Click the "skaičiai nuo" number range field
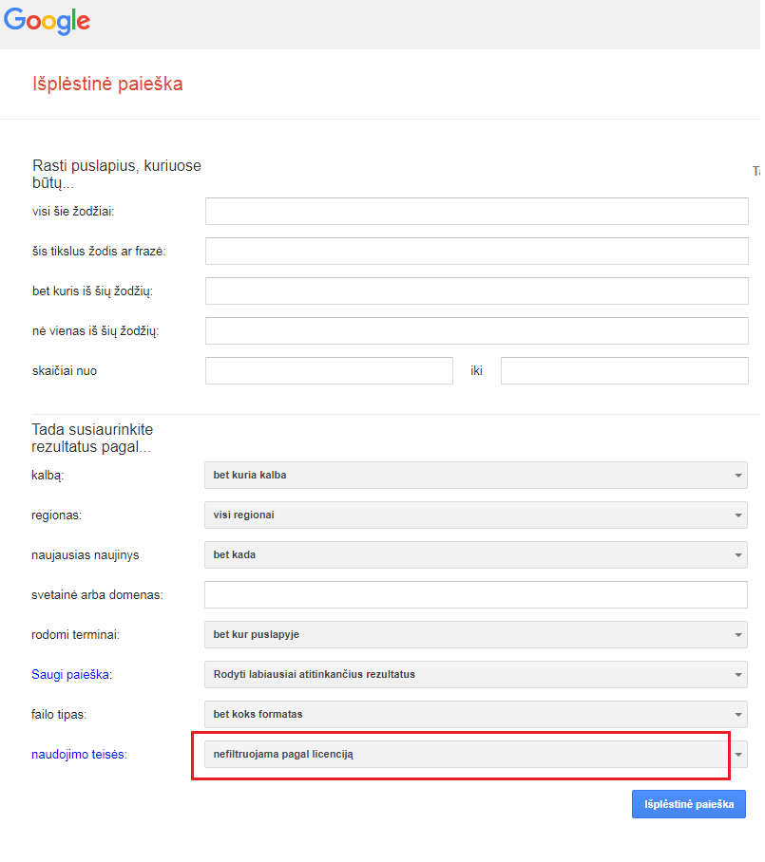 [328, 370]
